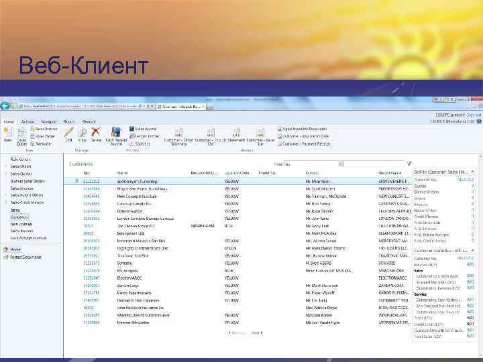Run the Customer - Top 10 List report icon
The width and height of the screenshot is (483, 362).
(211, 133)
